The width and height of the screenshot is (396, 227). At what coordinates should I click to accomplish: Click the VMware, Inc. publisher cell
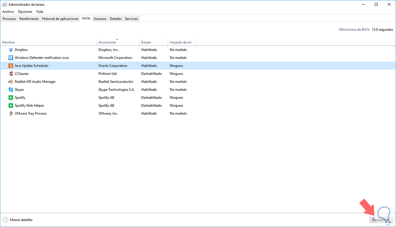pos(108,114)
